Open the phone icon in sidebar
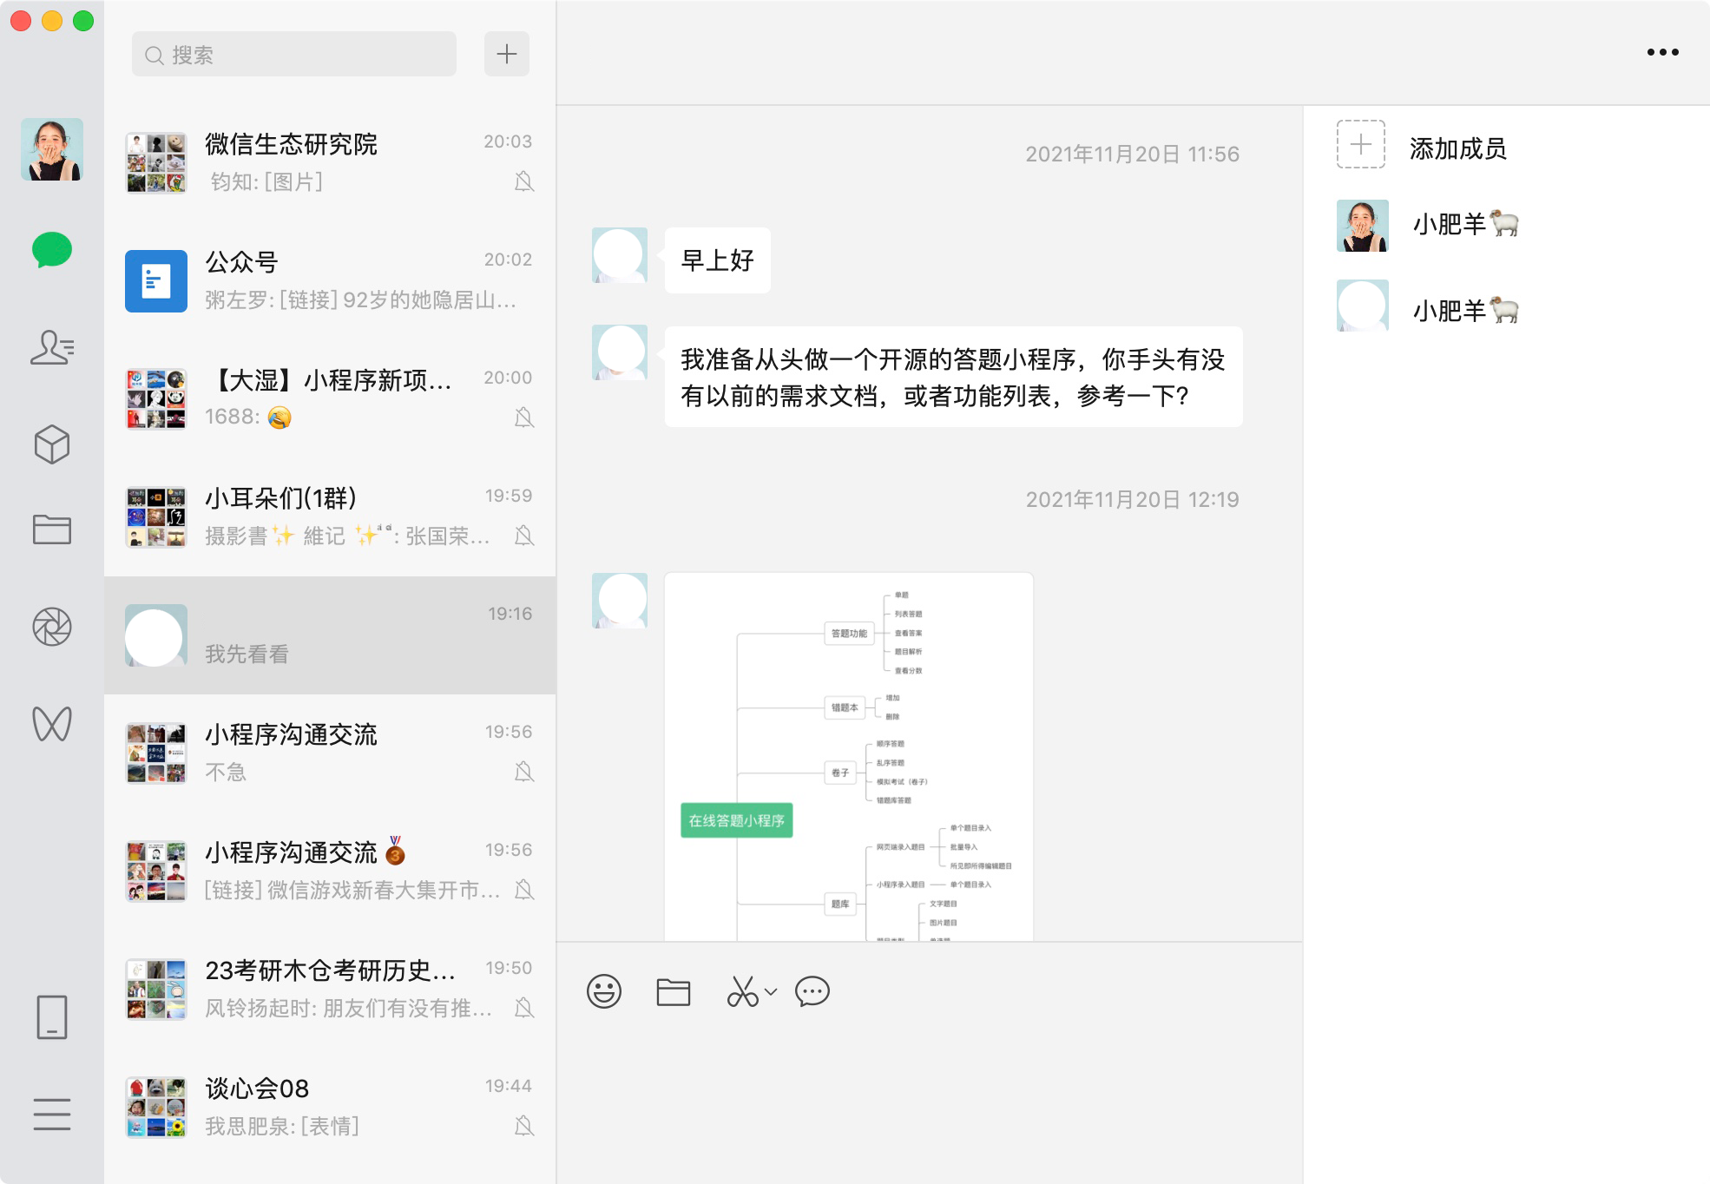Image resolution: width=1710 pixels, height=1184 pixels. [52, 1016]
